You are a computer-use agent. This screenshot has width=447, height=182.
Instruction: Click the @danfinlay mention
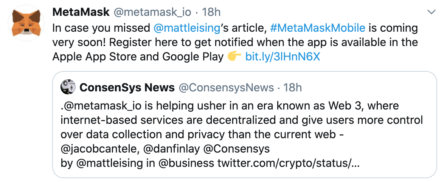coord(172,149)
